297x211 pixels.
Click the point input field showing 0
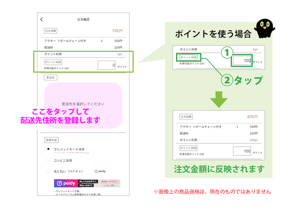107,65
